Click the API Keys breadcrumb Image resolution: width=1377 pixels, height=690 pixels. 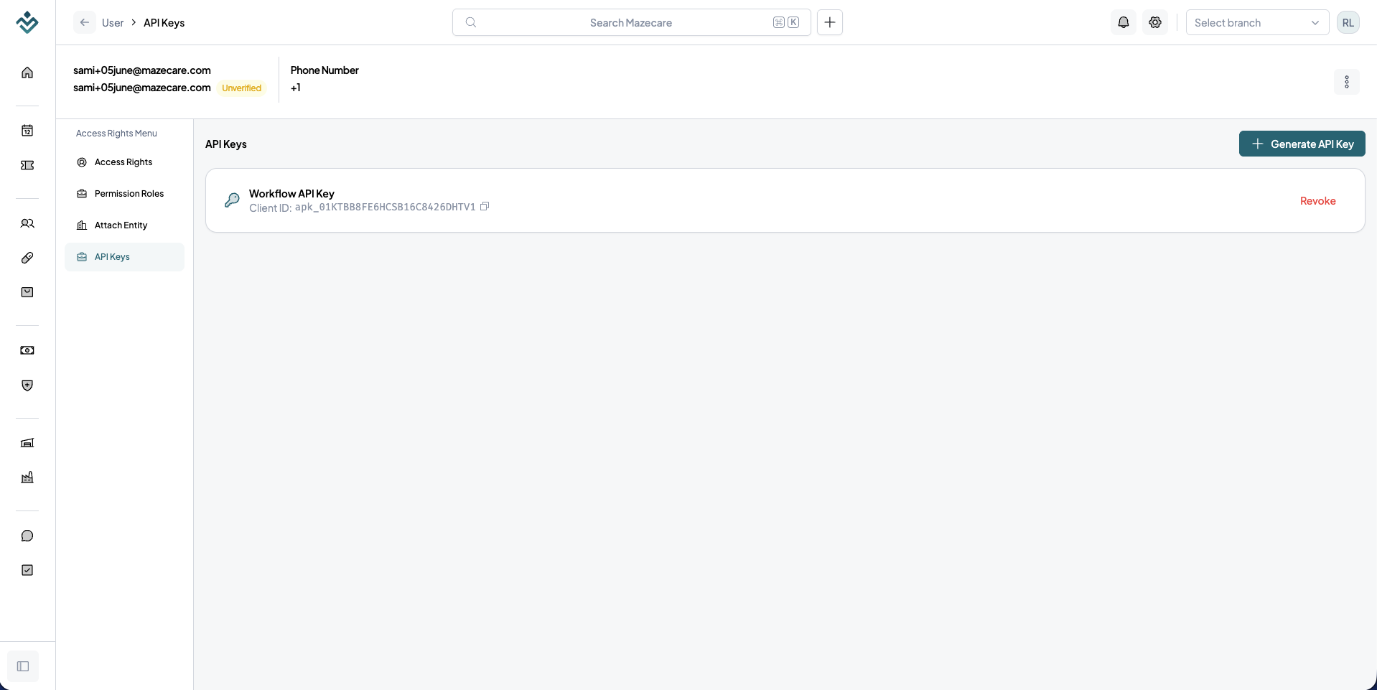tap(164, 23)
